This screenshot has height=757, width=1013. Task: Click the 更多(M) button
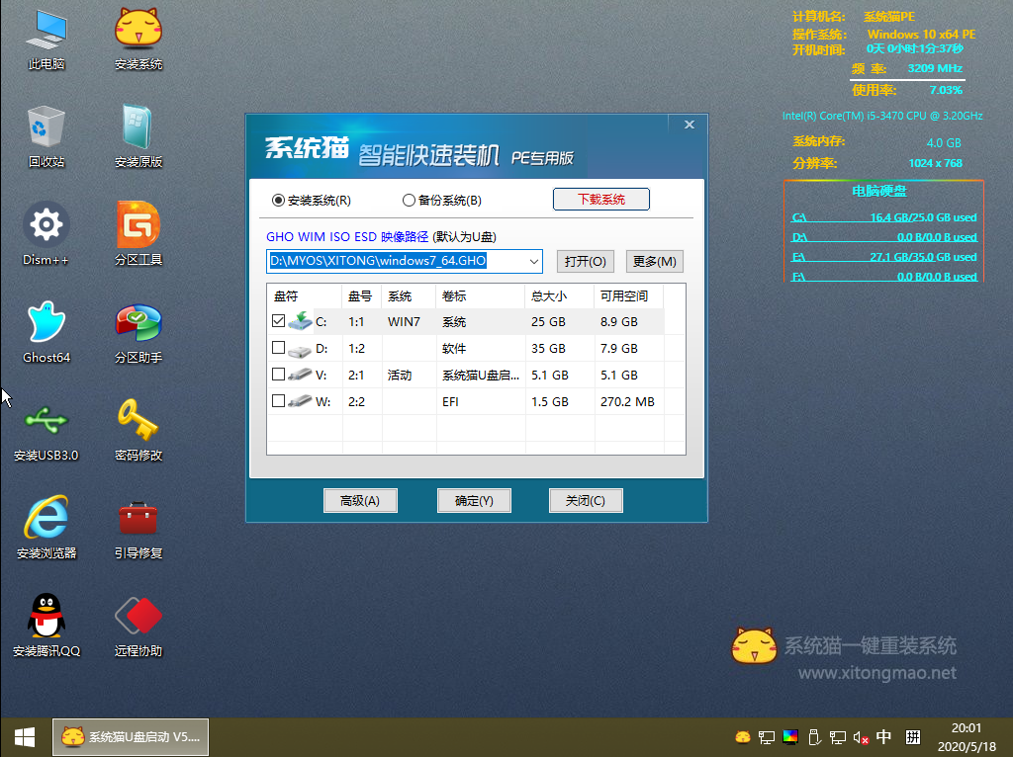tap(655, 261)
